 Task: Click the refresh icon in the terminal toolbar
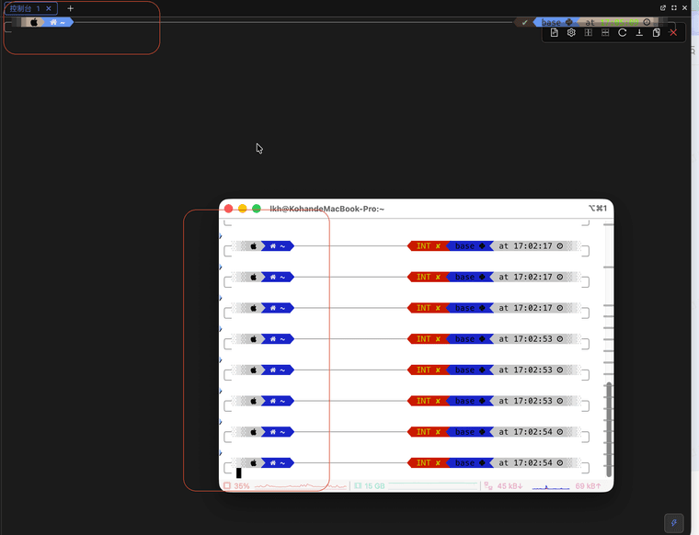tap(623, 32)
